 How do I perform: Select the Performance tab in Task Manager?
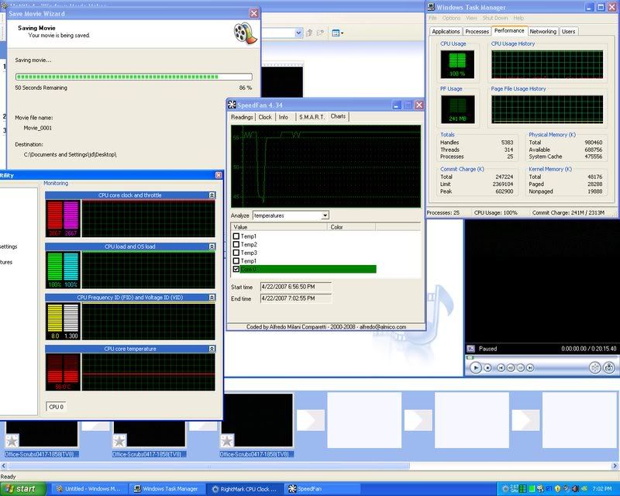coord(509,30)
